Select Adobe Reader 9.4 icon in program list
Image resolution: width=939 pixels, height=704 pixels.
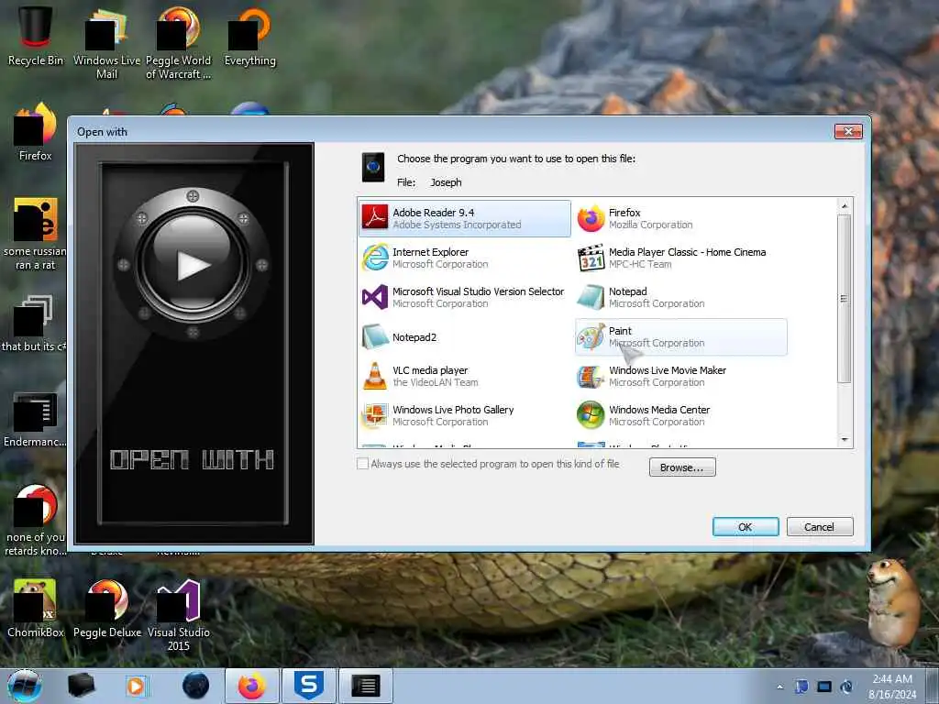[x=375, y=218]
